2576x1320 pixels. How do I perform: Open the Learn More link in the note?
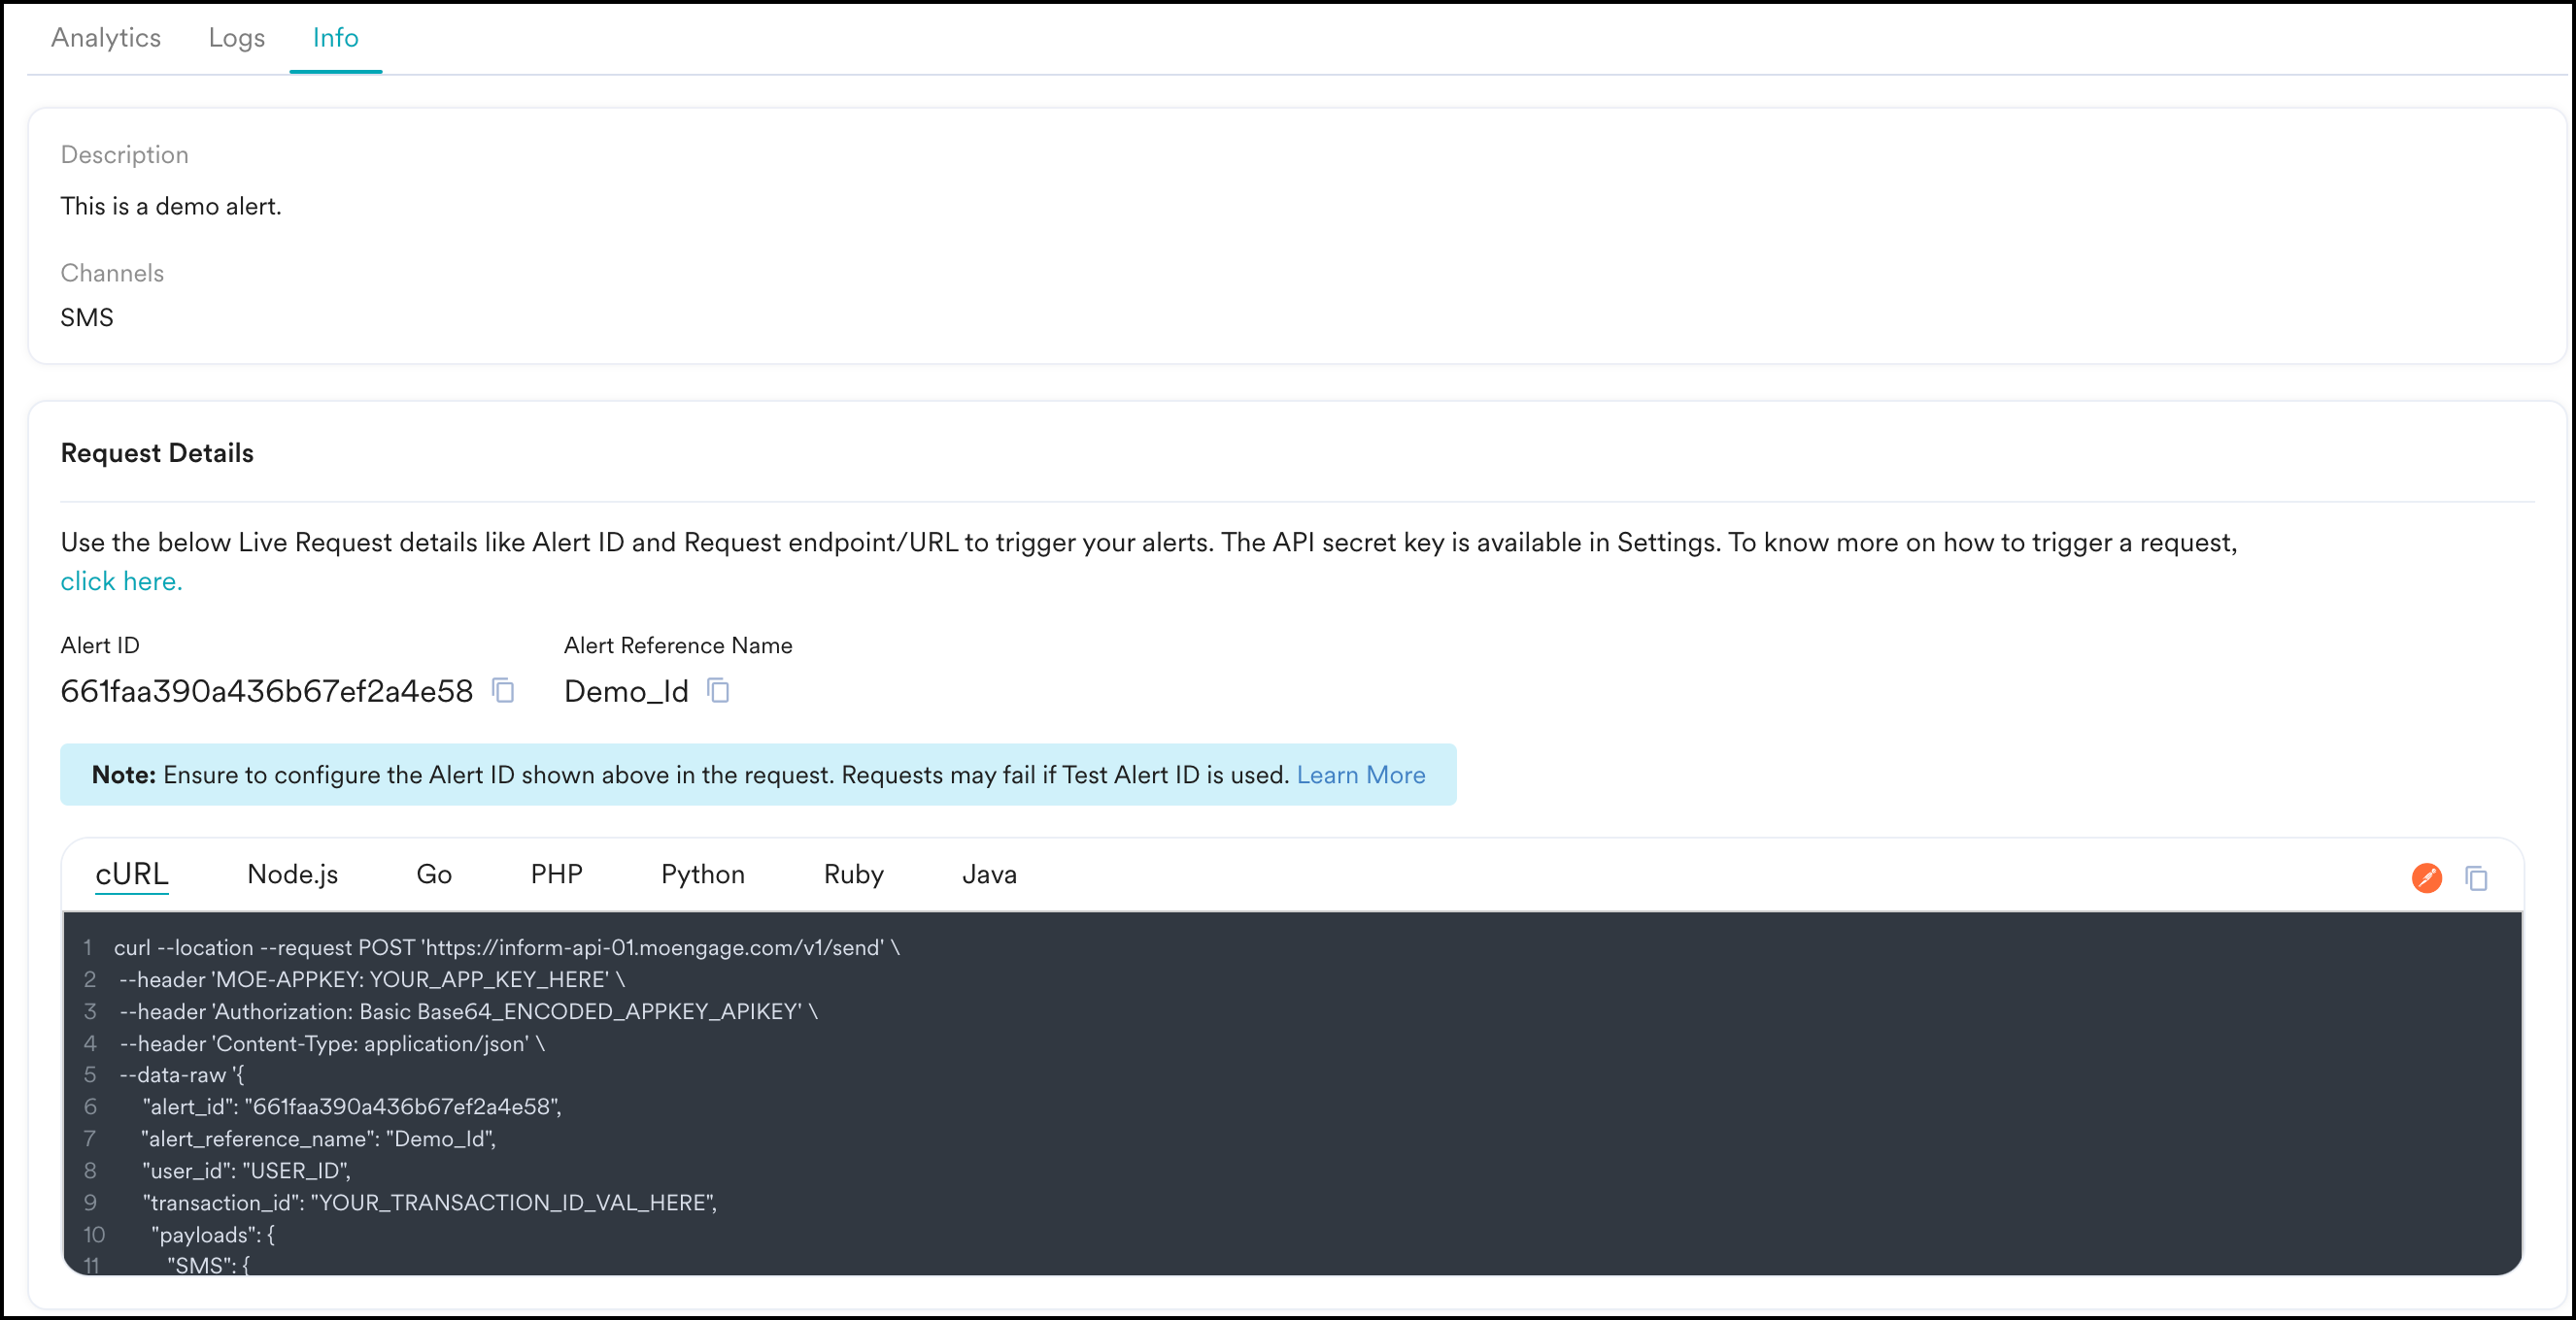pyautogui.click(x=1360, y=775)
